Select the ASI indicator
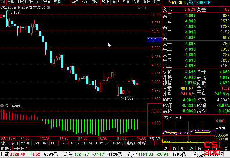 pos(108,143)
